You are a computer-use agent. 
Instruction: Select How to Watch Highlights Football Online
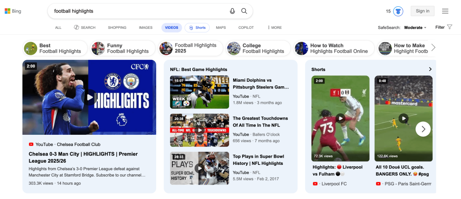pos(334,48)
